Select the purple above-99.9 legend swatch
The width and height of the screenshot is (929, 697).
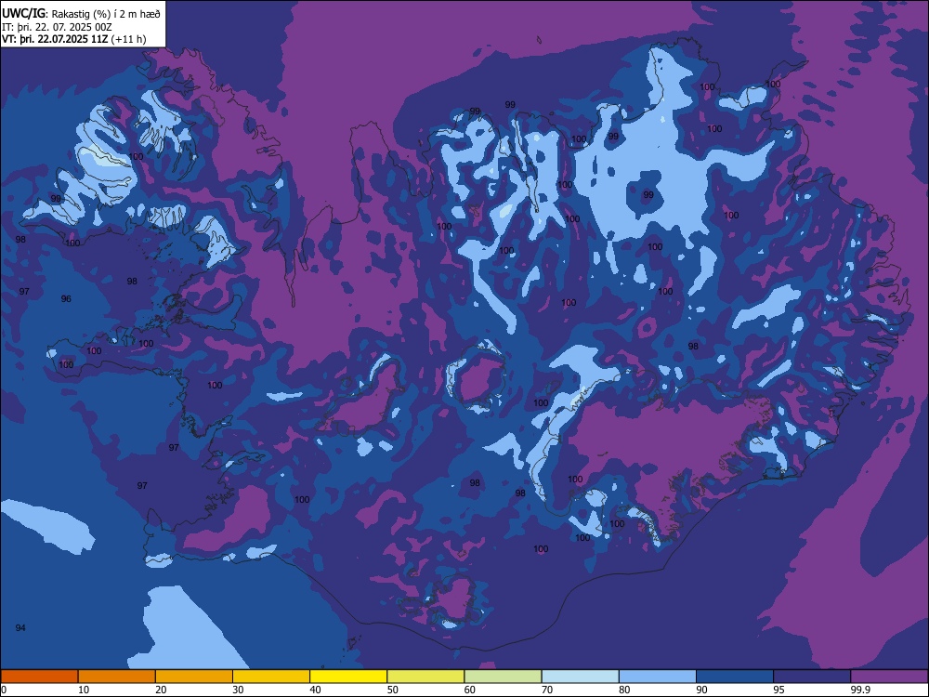(x=889, y=677)
